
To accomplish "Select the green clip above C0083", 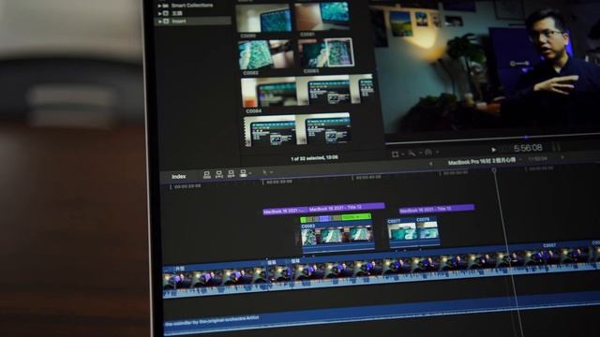I will 336,218.
